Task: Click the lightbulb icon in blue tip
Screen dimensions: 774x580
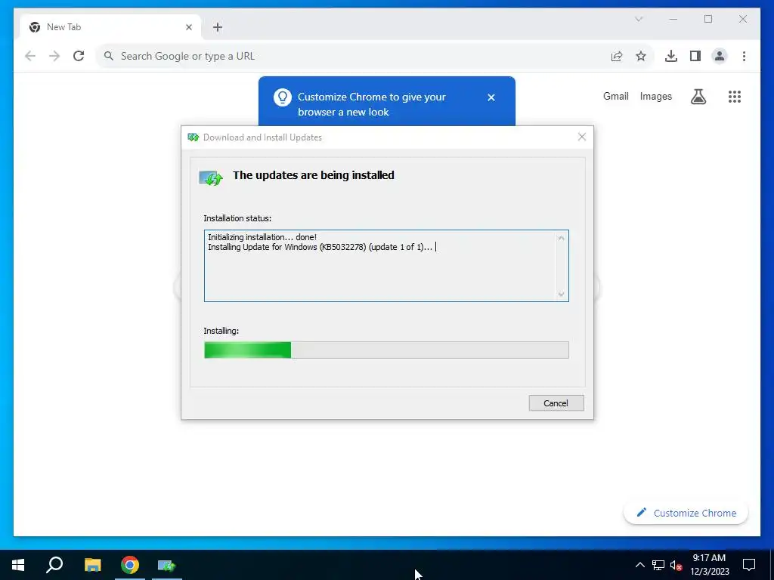Action: pyautogui.click(x=283, y=97)
